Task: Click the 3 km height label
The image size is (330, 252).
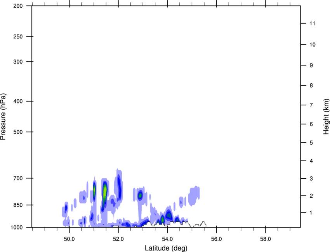Action: coord(311,178)
